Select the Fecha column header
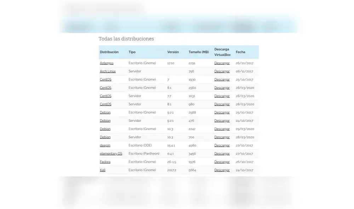The image size is (354, 209). (x=240, y=52)
